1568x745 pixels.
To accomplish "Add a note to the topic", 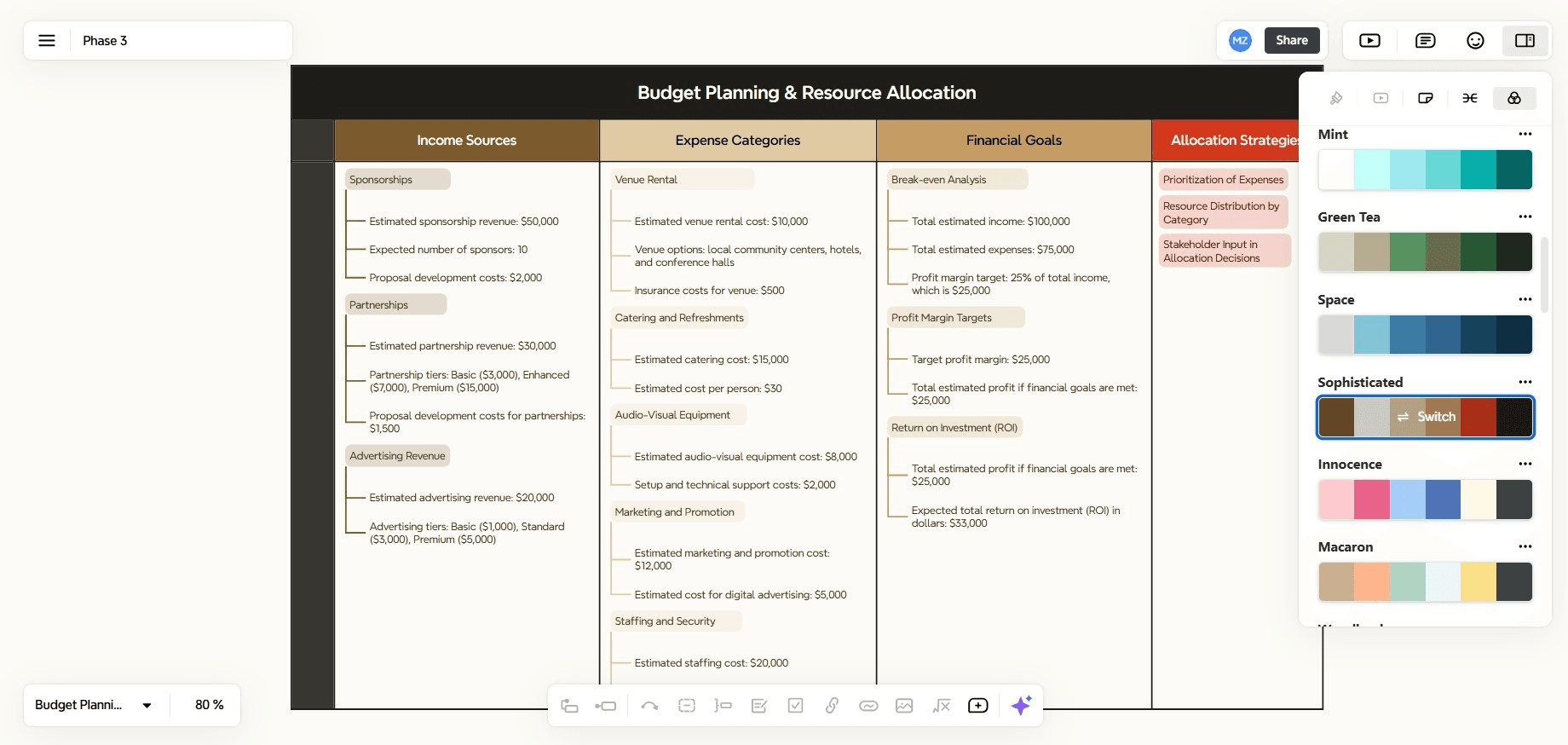I will (x=759, y=706).
